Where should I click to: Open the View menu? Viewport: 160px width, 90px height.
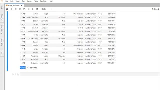coord(17,1)
